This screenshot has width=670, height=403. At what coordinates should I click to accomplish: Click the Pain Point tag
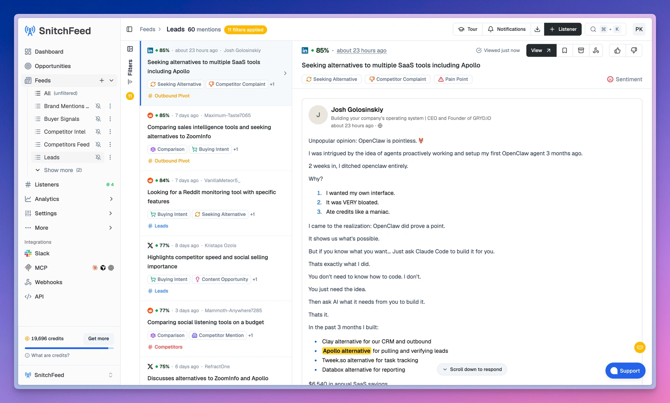click(x=453, y=80)
